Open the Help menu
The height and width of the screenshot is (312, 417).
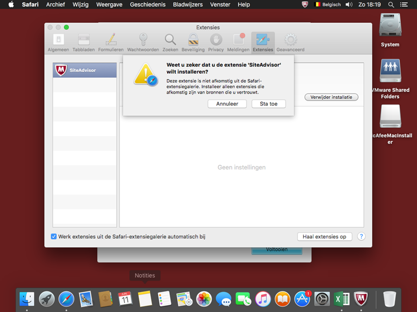(x=243, y=5)
